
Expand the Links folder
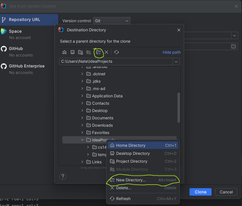pos(82,162)
